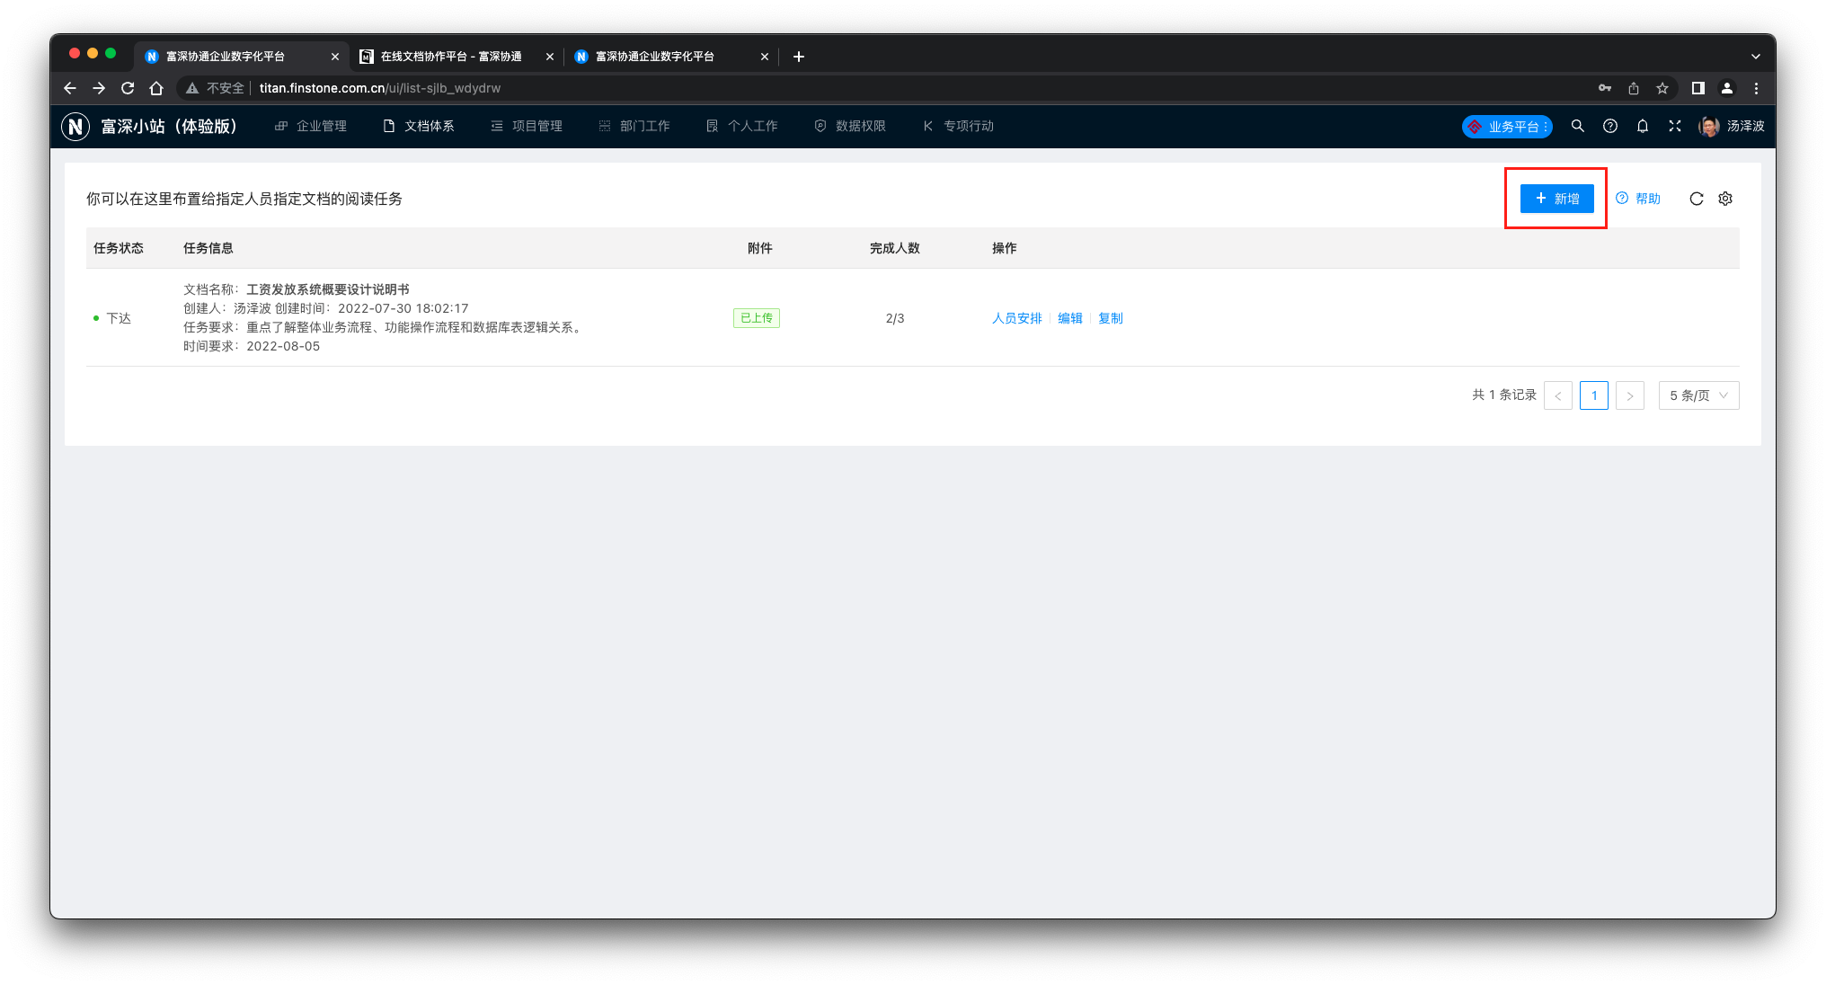
Task: Click the share page icon
Action: [x=1634, y=88]
